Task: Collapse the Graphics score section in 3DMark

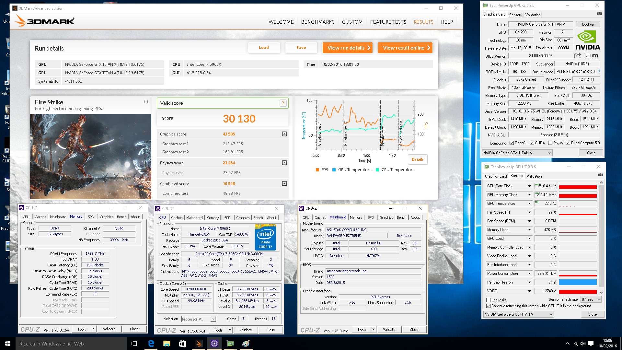Action: (x=284, y=134)
